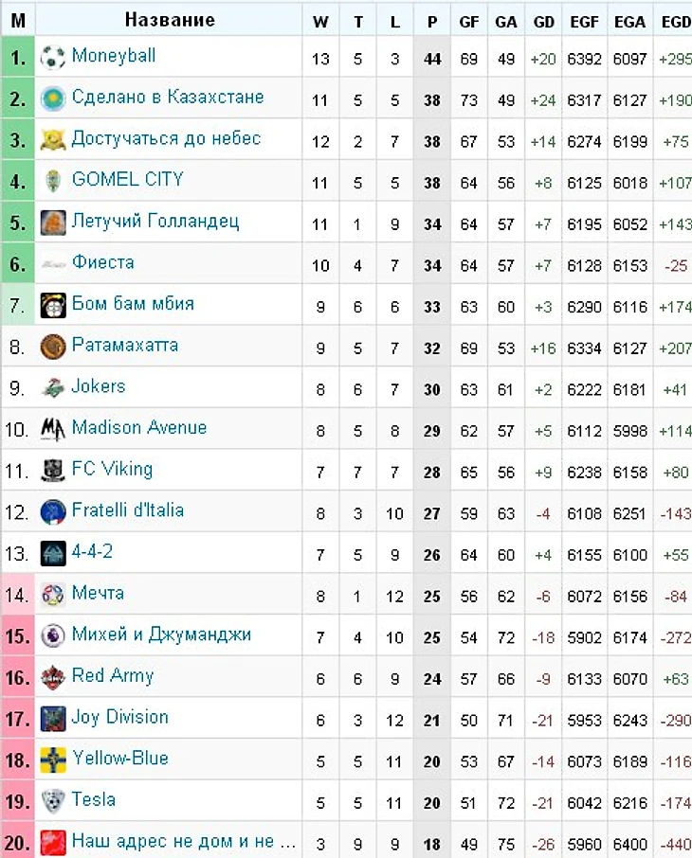This screenshot has height=858, width=692.
Task: Open the Мечта team link
Action: [x=98, y=593]
